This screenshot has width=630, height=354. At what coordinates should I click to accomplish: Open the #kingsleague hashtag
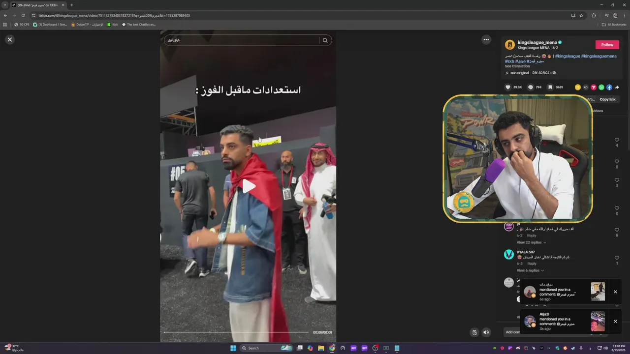point(567,56)
